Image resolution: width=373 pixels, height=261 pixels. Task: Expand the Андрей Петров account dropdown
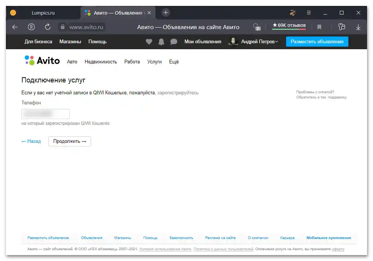point(260,42)
